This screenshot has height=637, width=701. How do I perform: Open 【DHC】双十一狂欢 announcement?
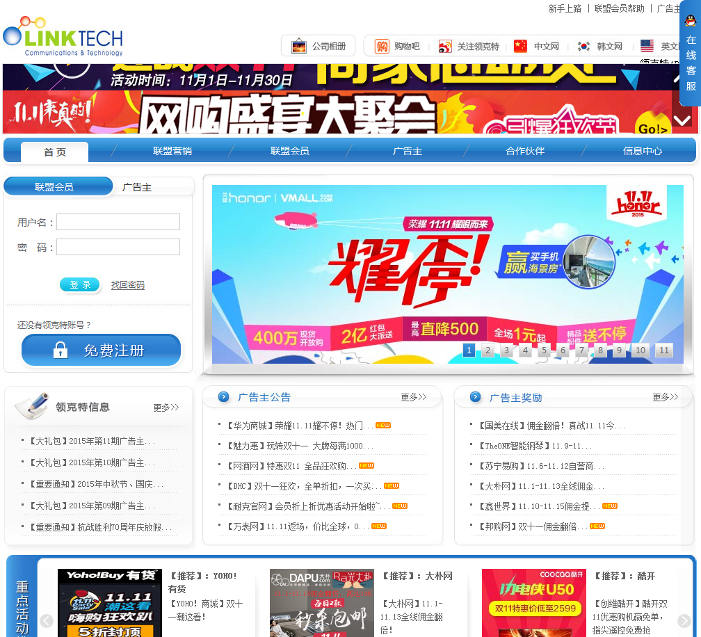click(x=304, y=486)
